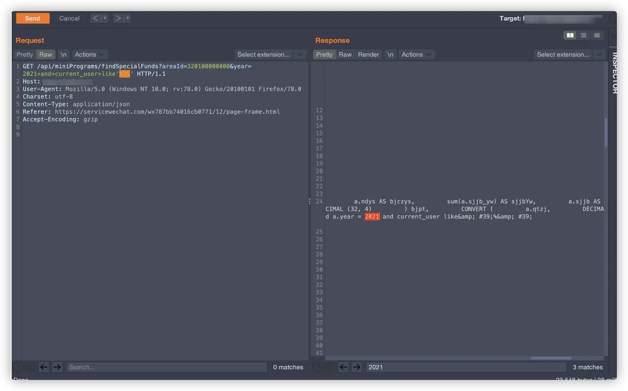Viewport: 628px width, 391px height.
Task: Switch Request view to Raw tab
Action: pyautogui.click(x=45, y=54)
